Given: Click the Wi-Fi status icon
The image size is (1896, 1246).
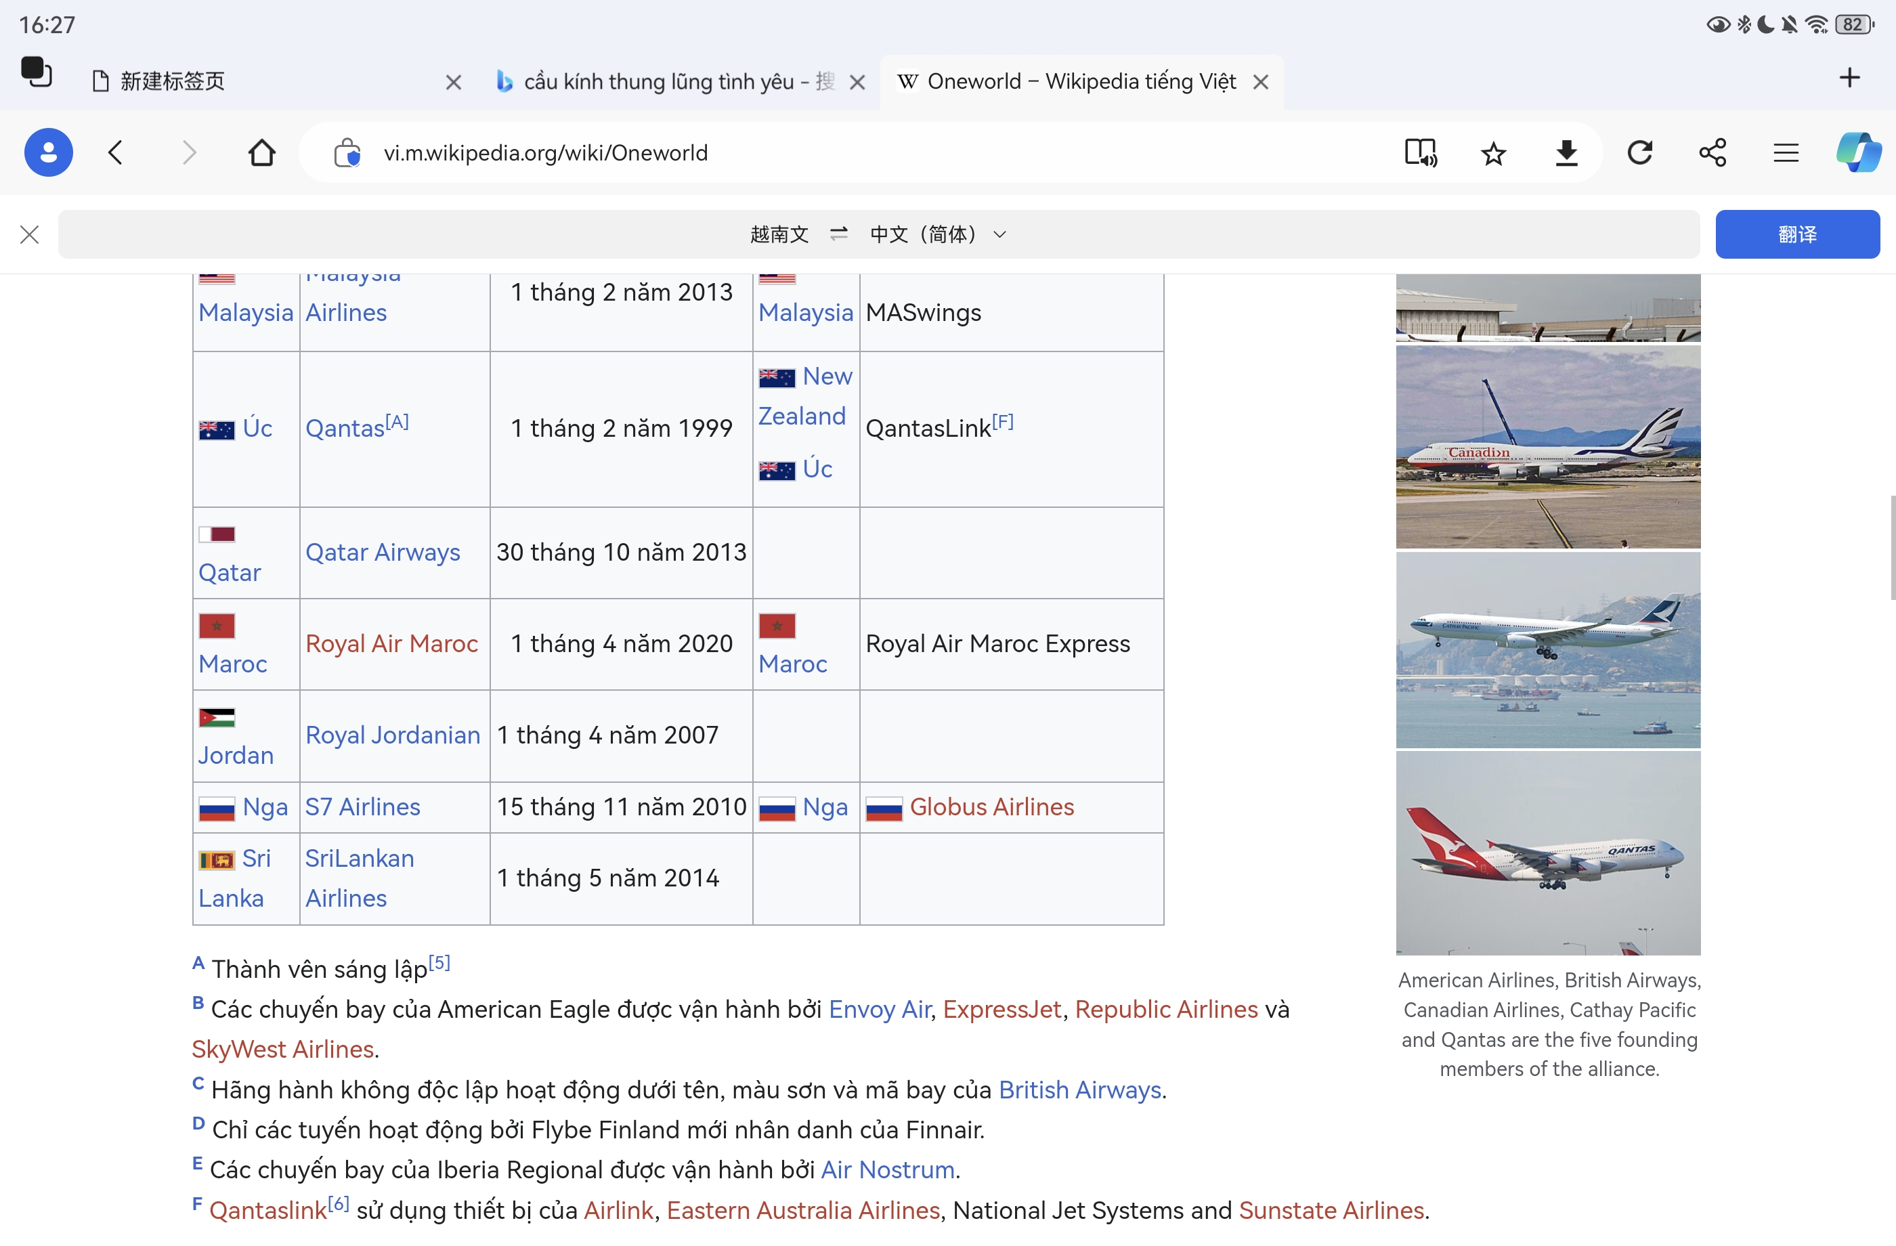Looking at the screenshot, I should [x=1815, y=24].
